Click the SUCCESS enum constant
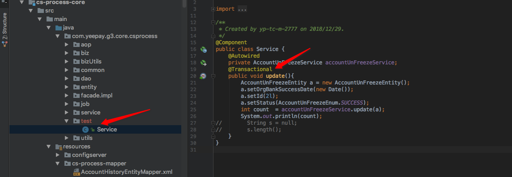 click(352, 103)
